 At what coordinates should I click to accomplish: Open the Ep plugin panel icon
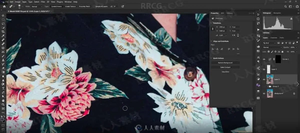(258, 85)
